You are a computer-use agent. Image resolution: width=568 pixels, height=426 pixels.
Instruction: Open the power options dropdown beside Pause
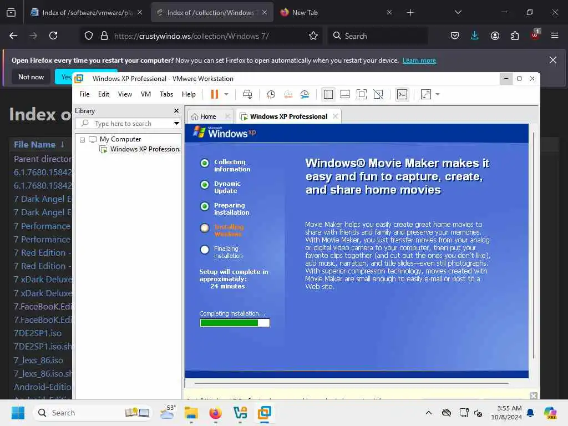coord(226,94)
